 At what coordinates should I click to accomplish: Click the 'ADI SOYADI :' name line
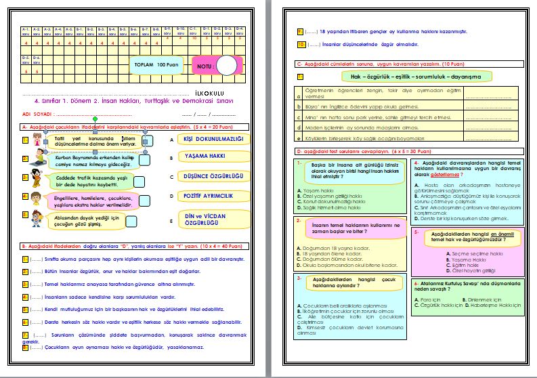pyautogui.click(x=77, y=114)
